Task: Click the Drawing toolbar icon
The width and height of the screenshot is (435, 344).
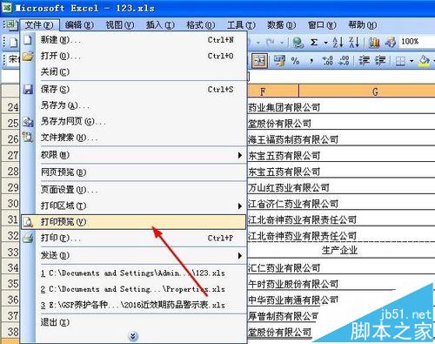Action: [x=391, y=43]
